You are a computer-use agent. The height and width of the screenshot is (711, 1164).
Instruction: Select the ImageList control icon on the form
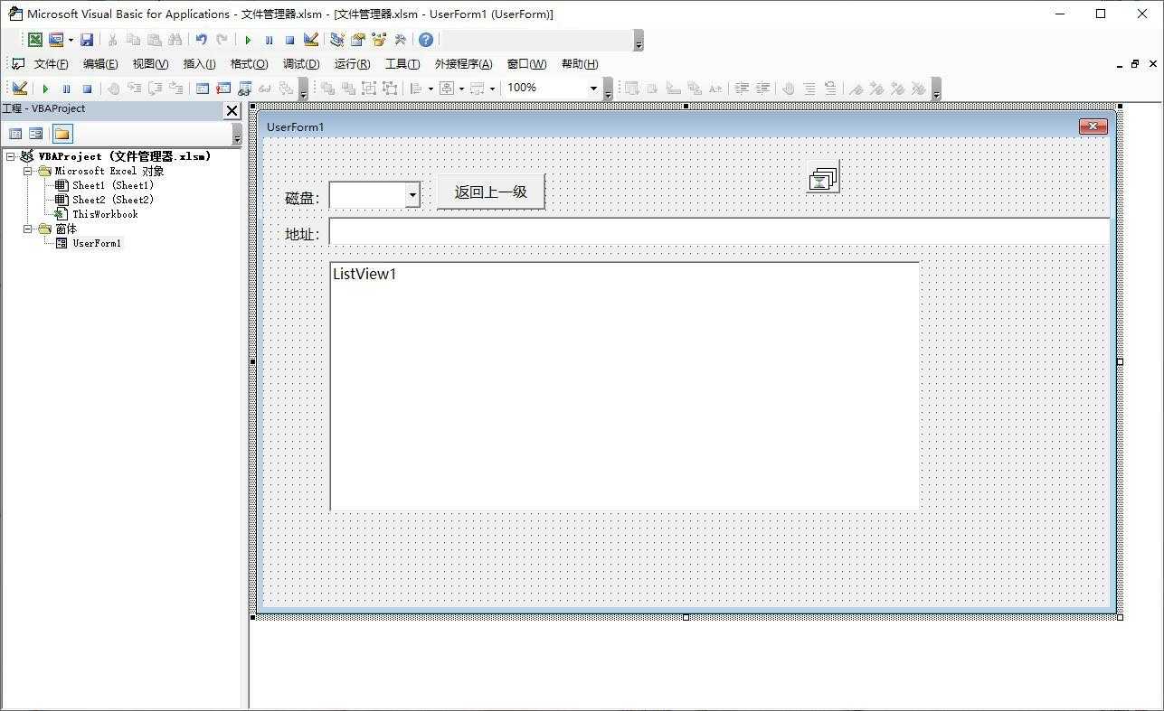823,178
